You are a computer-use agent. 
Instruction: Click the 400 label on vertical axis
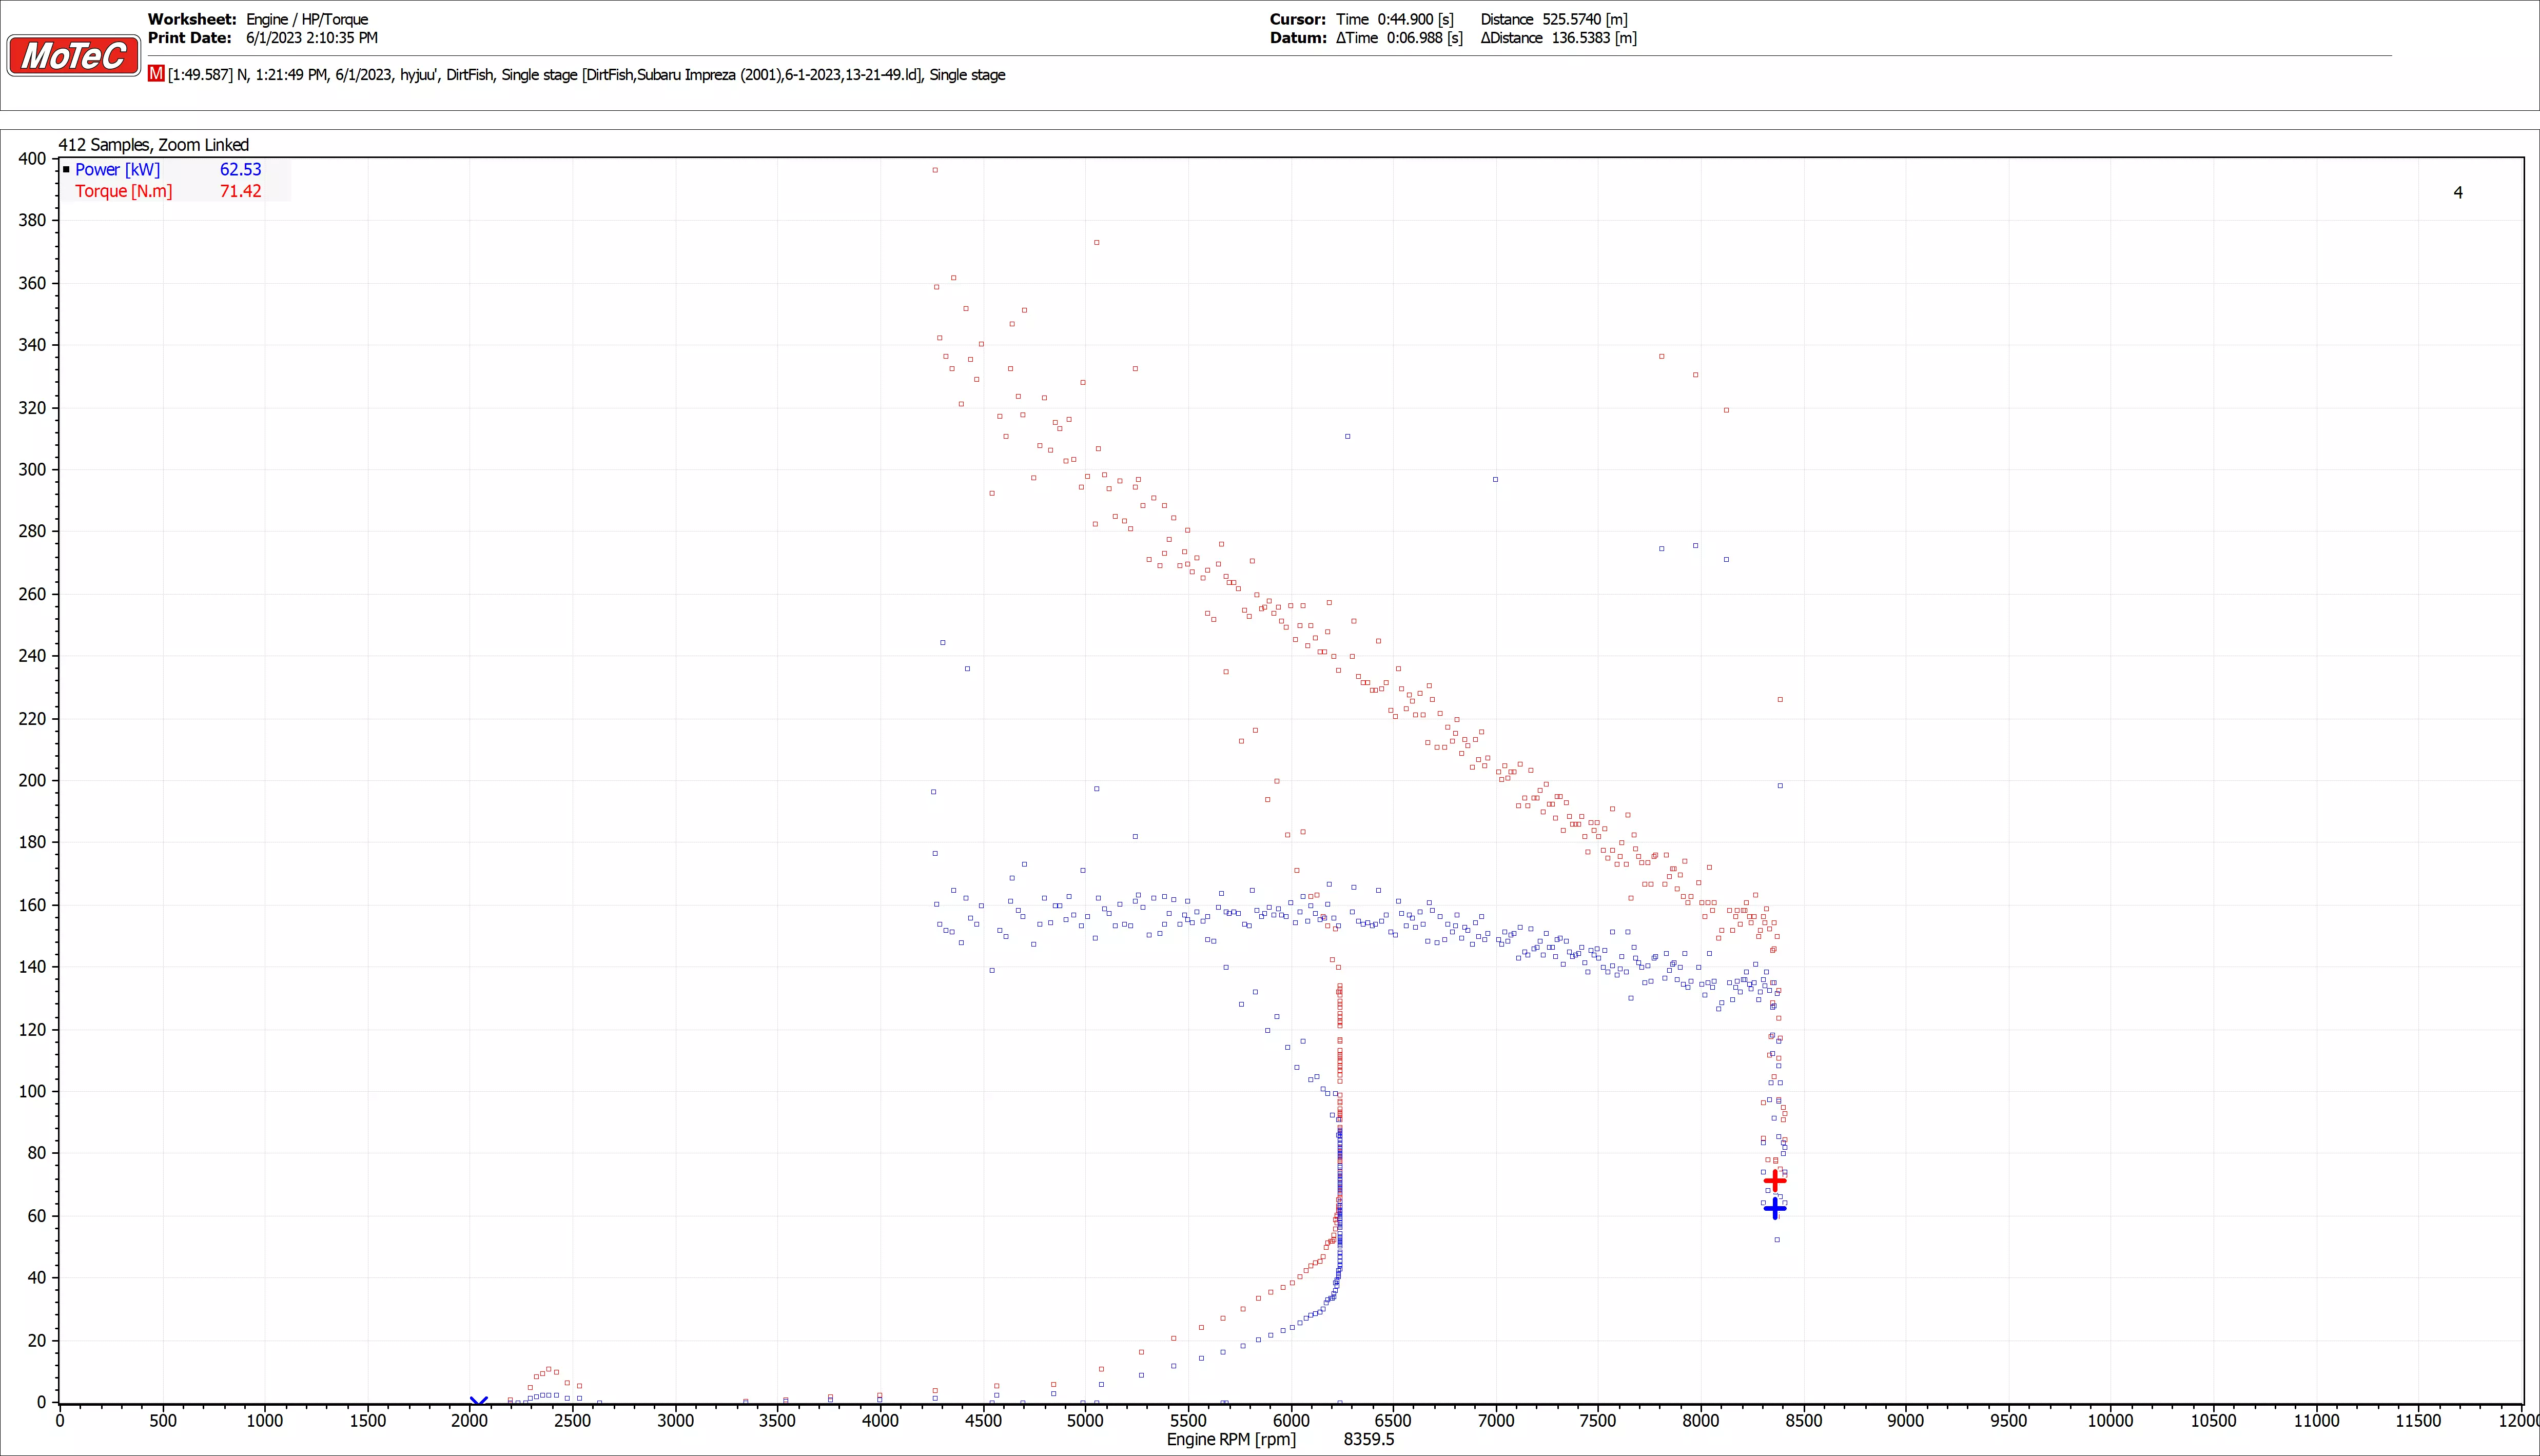[x=32, y=159]
